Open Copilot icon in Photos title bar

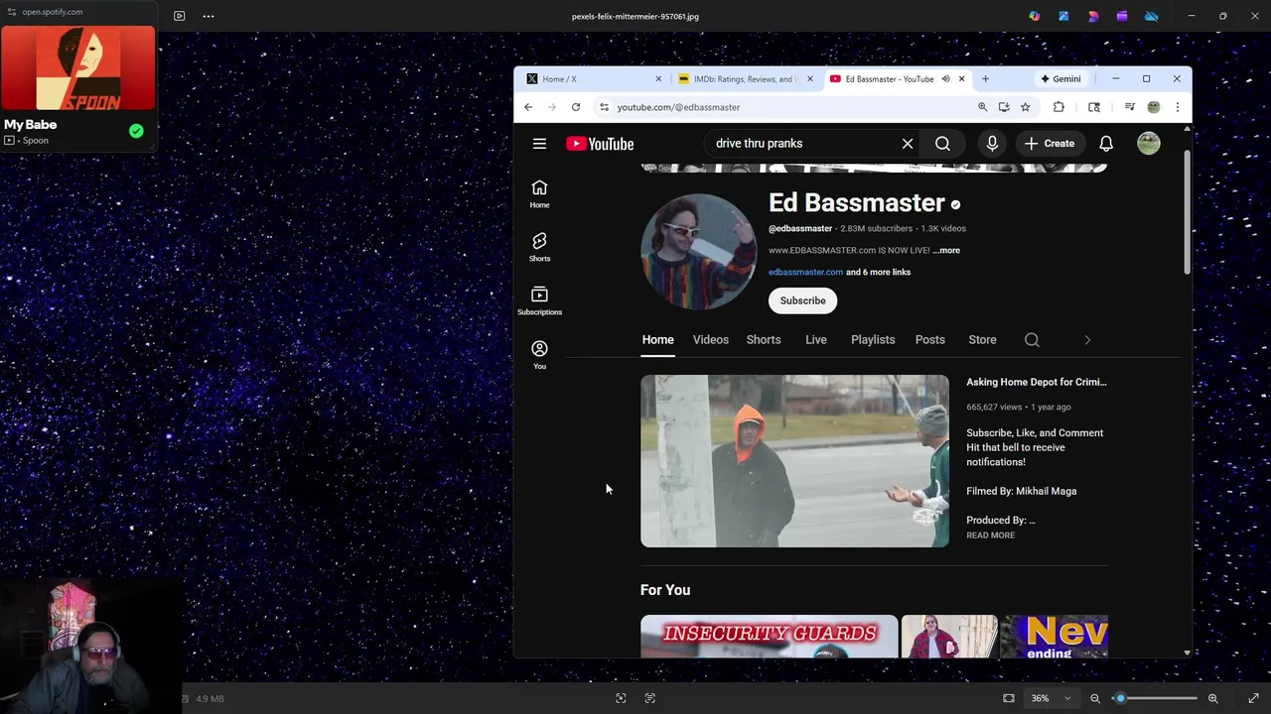1035,16
